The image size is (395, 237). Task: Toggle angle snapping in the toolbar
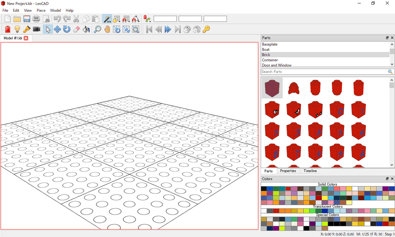(135, 19)
